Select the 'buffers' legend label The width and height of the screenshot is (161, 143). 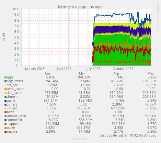(12, 104)
